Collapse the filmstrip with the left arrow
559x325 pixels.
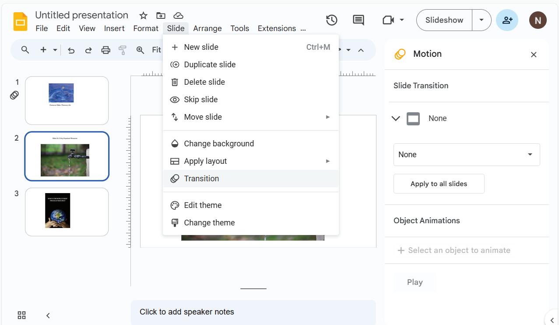click(48, 315)
